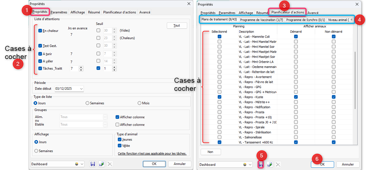366x170 pixels.
Task: Select the Semaines radio under Type de liste
Action: 87,103
